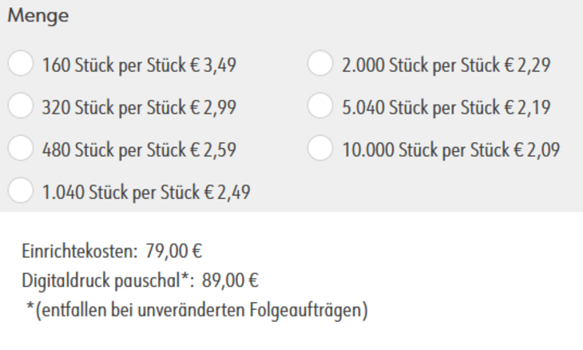Select the 160 Stück radio button
583x350 pixels.
pos(21,63)
